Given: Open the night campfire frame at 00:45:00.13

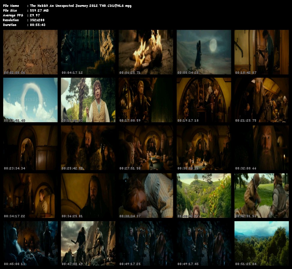Looking at the screenshot, I should point(30,243).
